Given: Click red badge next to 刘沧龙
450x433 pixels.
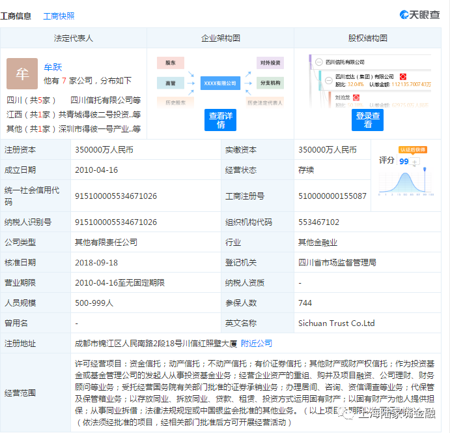Looking at the screenshot, I should tap(356, 98).
